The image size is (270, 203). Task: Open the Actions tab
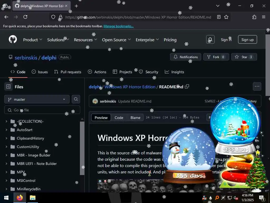click(x=97, y=72)
